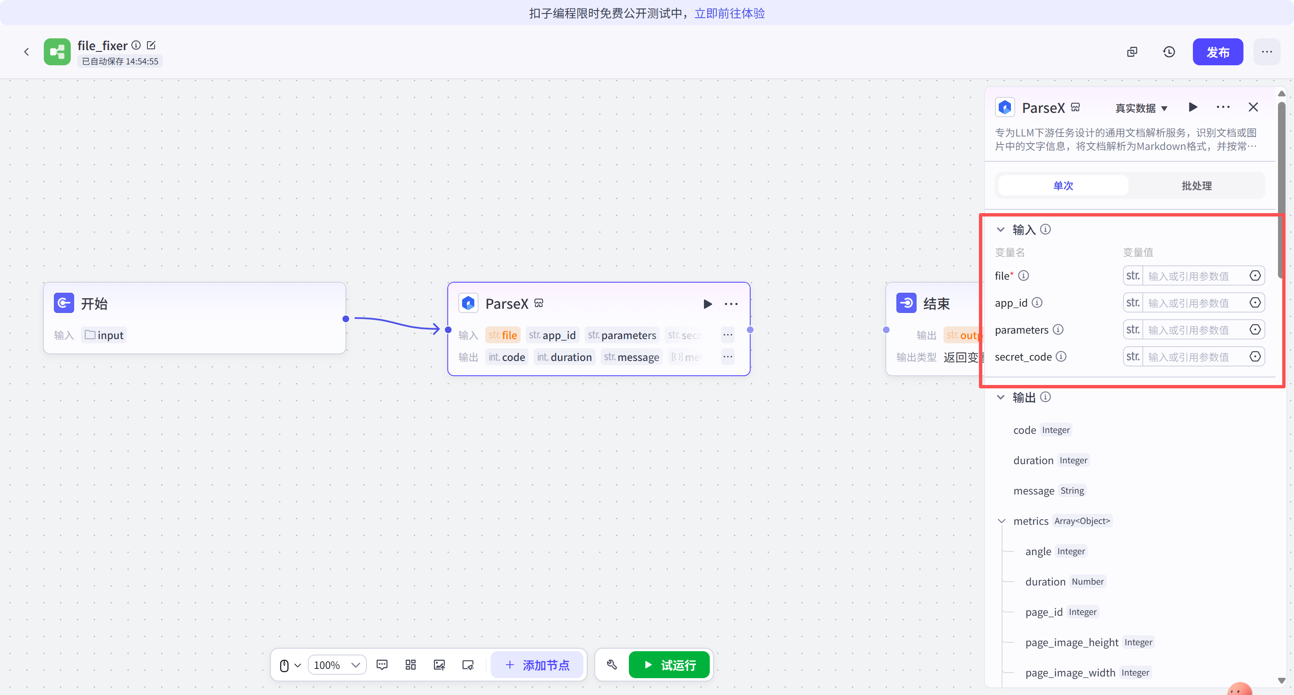This screenshot has width=1294, height=695.
Task: Click the auto-layout grid icon in toolbar
Action: pos(410,665)
